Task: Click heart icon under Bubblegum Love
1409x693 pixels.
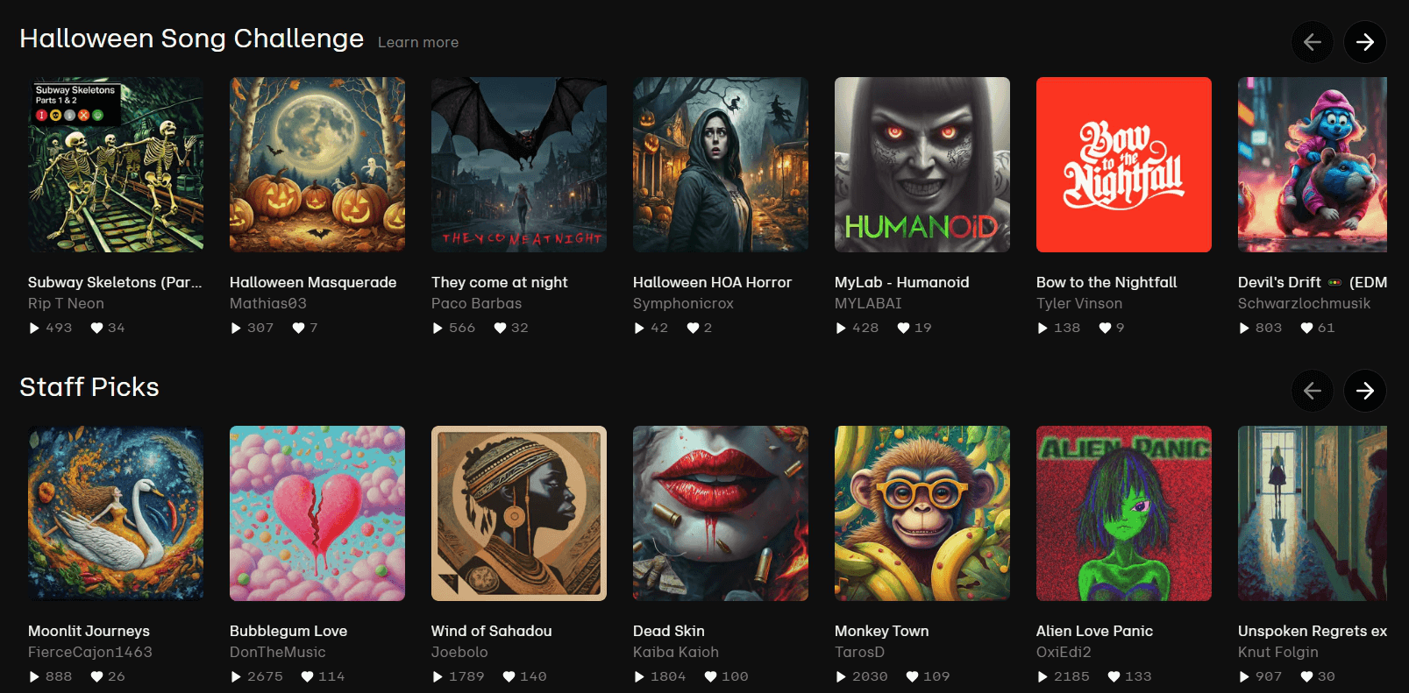Action: coord(307,676)
